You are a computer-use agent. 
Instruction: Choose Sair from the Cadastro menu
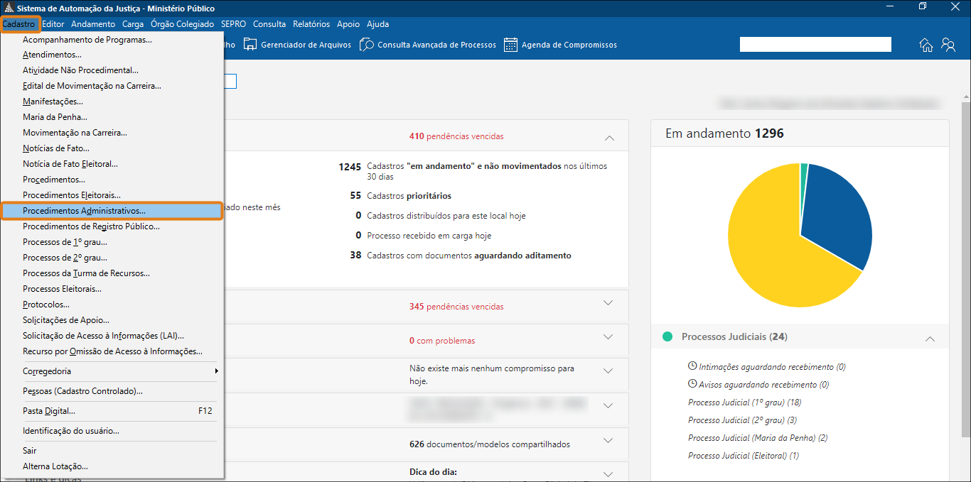112,451
